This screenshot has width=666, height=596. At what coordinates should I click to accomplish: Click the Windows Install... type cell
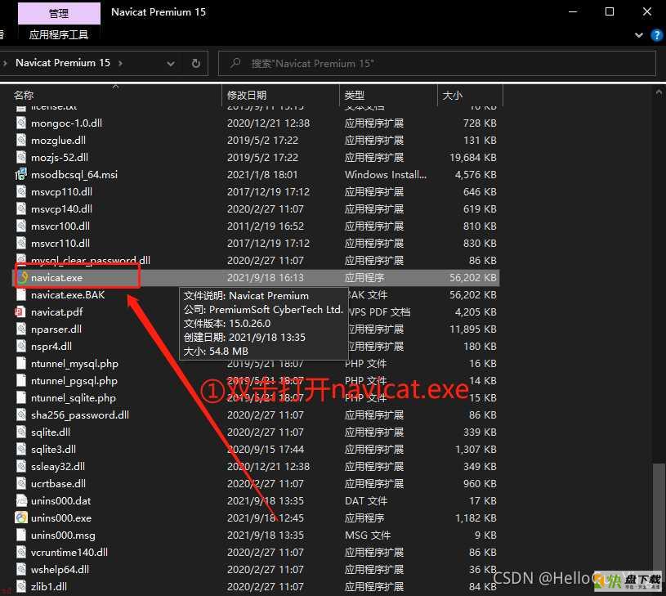pos(386,175)
